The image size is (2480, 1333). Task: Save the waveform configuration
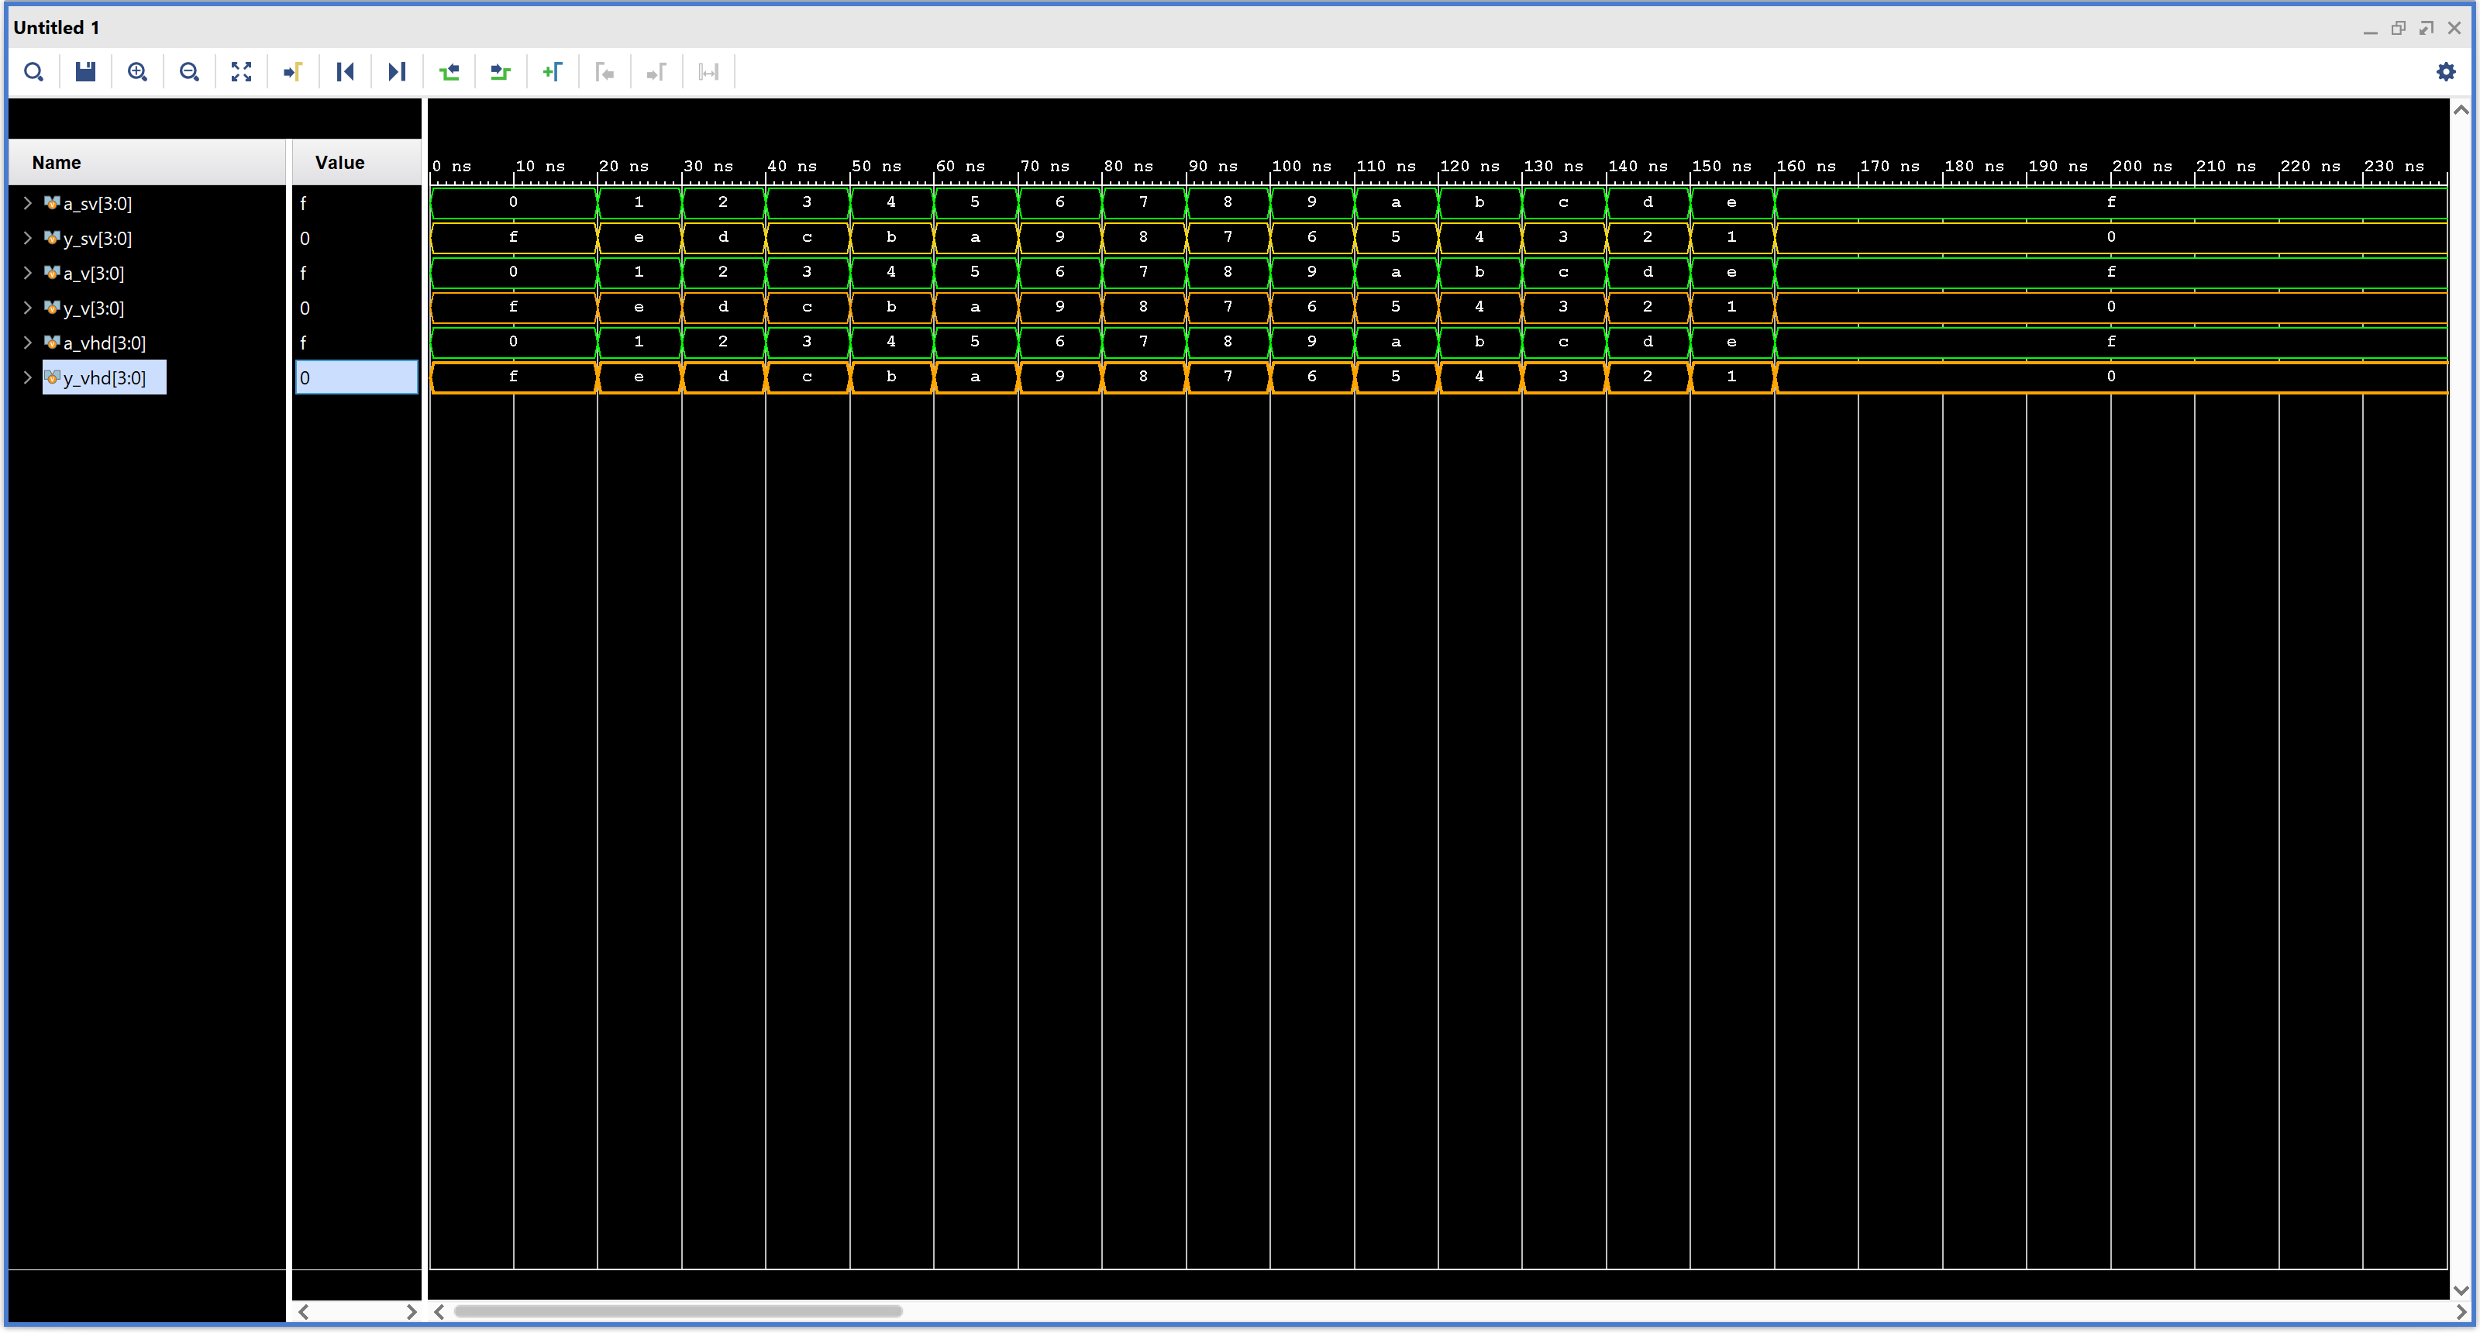tap(86, 72)
